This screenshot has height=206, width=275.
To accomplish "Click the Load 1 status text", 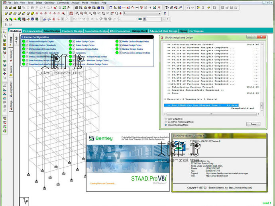I will 267,203.
